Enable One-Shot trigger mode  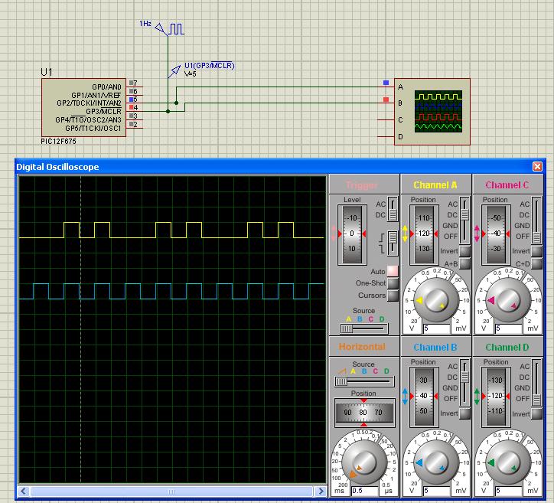[x=393, y=283]
